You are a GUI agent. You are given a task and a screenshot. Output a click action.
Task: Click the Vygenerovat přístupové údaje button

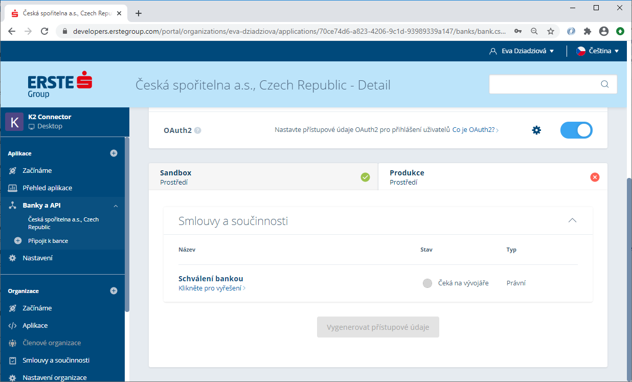pos(378,327)
